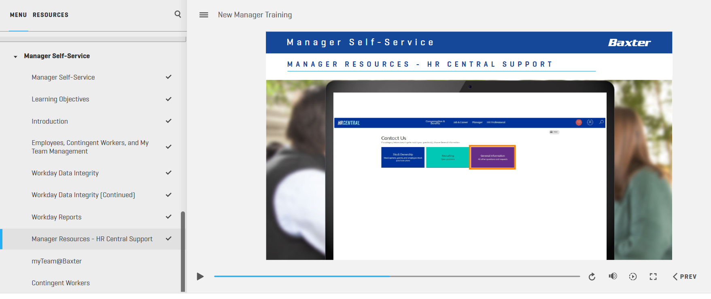Toggle the hamburger sidebar menu icon
Screen dimensions: 711x299
[204, 15]
